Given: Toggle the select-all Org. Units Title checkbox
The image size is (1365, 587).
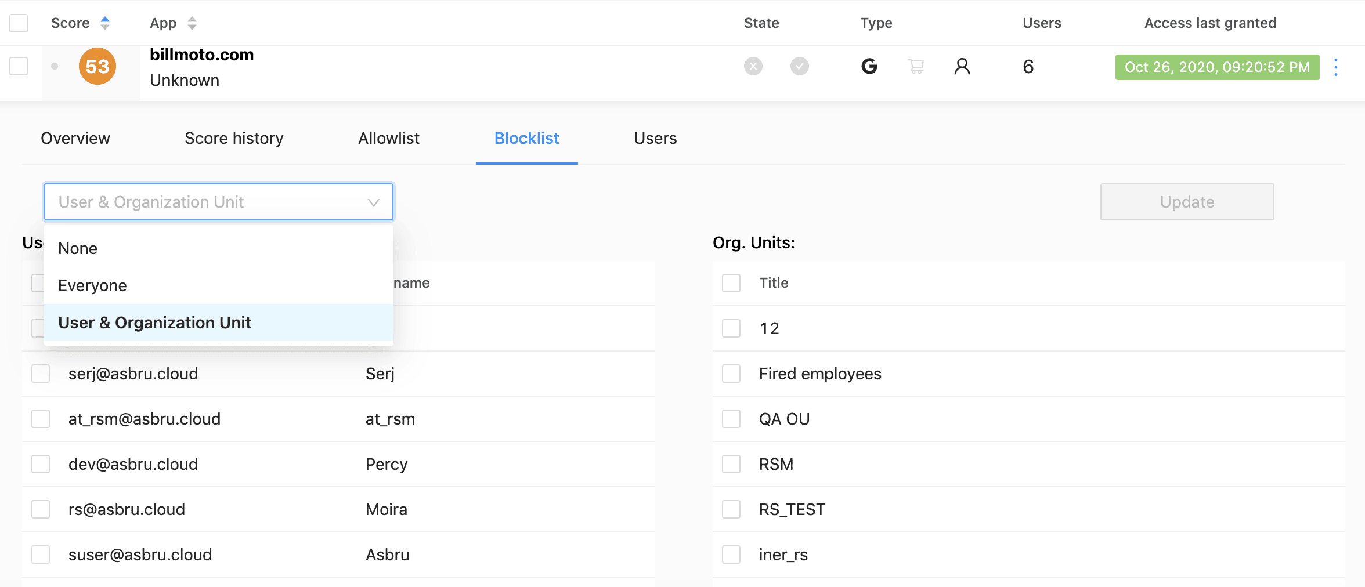Looking at the screenshot, I should point(731,283).
